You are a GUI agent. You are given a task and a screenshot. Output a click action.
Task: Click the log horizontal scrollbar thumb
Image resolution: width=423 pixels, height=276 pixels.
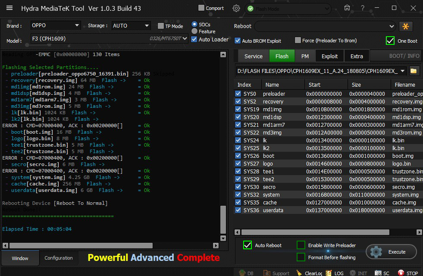81,245
